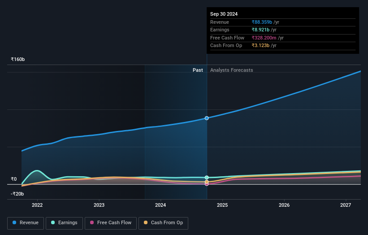This screenshot has width=368, height=235.
Task: Toggle the Revenue legend button
Action: pos(26,223)
